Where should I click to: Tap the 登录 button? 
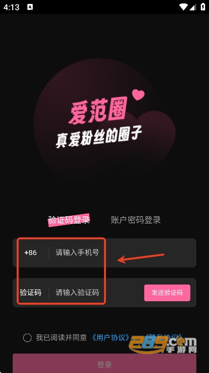point(104,363)
